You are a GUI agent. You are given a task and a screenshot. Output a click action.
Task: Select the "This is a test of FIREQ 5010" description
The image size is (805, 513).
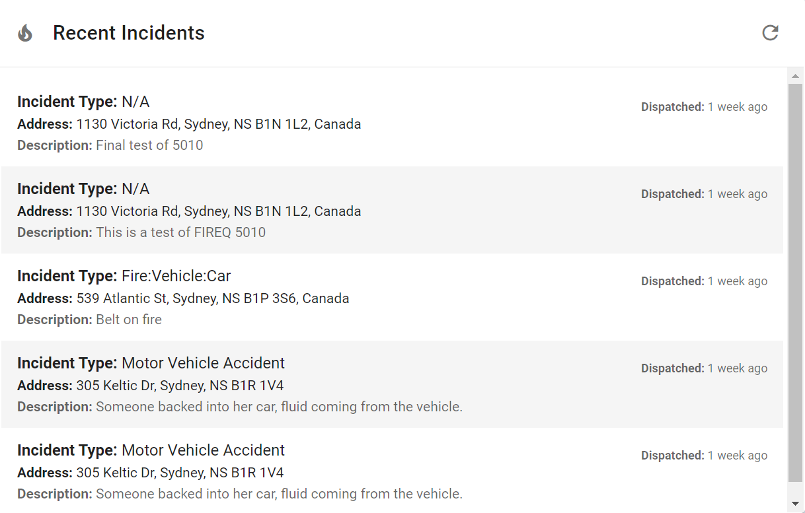tap(180, 232)
